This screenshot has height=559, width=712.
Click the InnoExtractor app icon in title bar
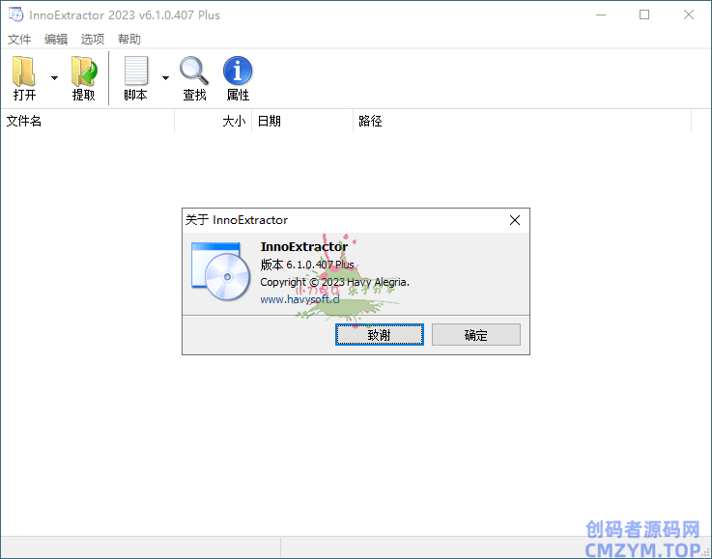pyautogui.click(x=14, y=15)
